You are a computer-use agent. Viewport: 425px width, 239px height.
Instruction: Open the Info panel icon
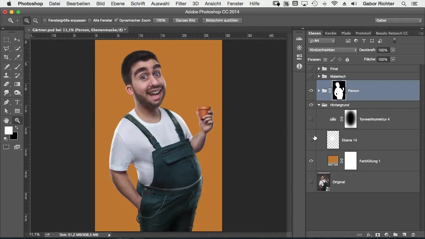pos(299,66)
